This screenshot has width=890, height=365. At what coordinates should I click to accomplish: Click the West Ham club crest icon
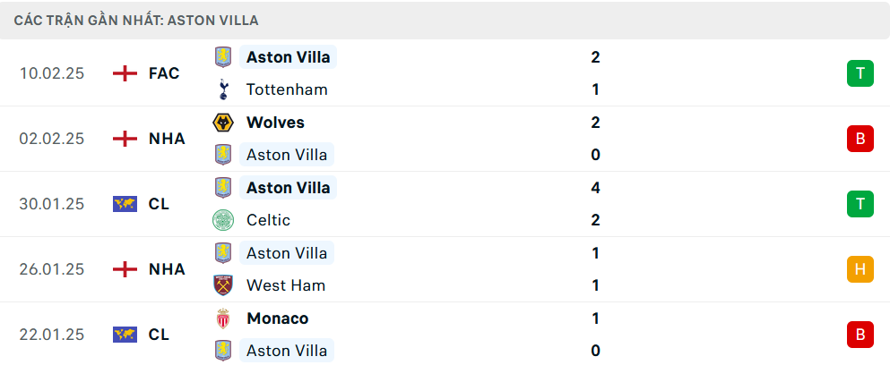pyautogui.click(x=222, y=285)
